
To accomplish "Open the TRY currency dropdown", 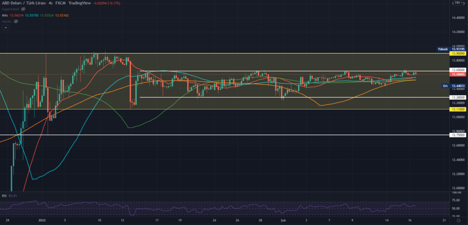I will 457,3.
